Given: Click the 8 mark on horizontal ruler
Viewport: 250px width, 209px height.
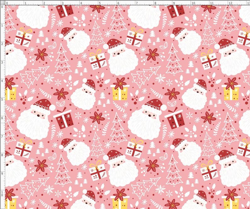Looking at the screenshot, I should [155, 3].
